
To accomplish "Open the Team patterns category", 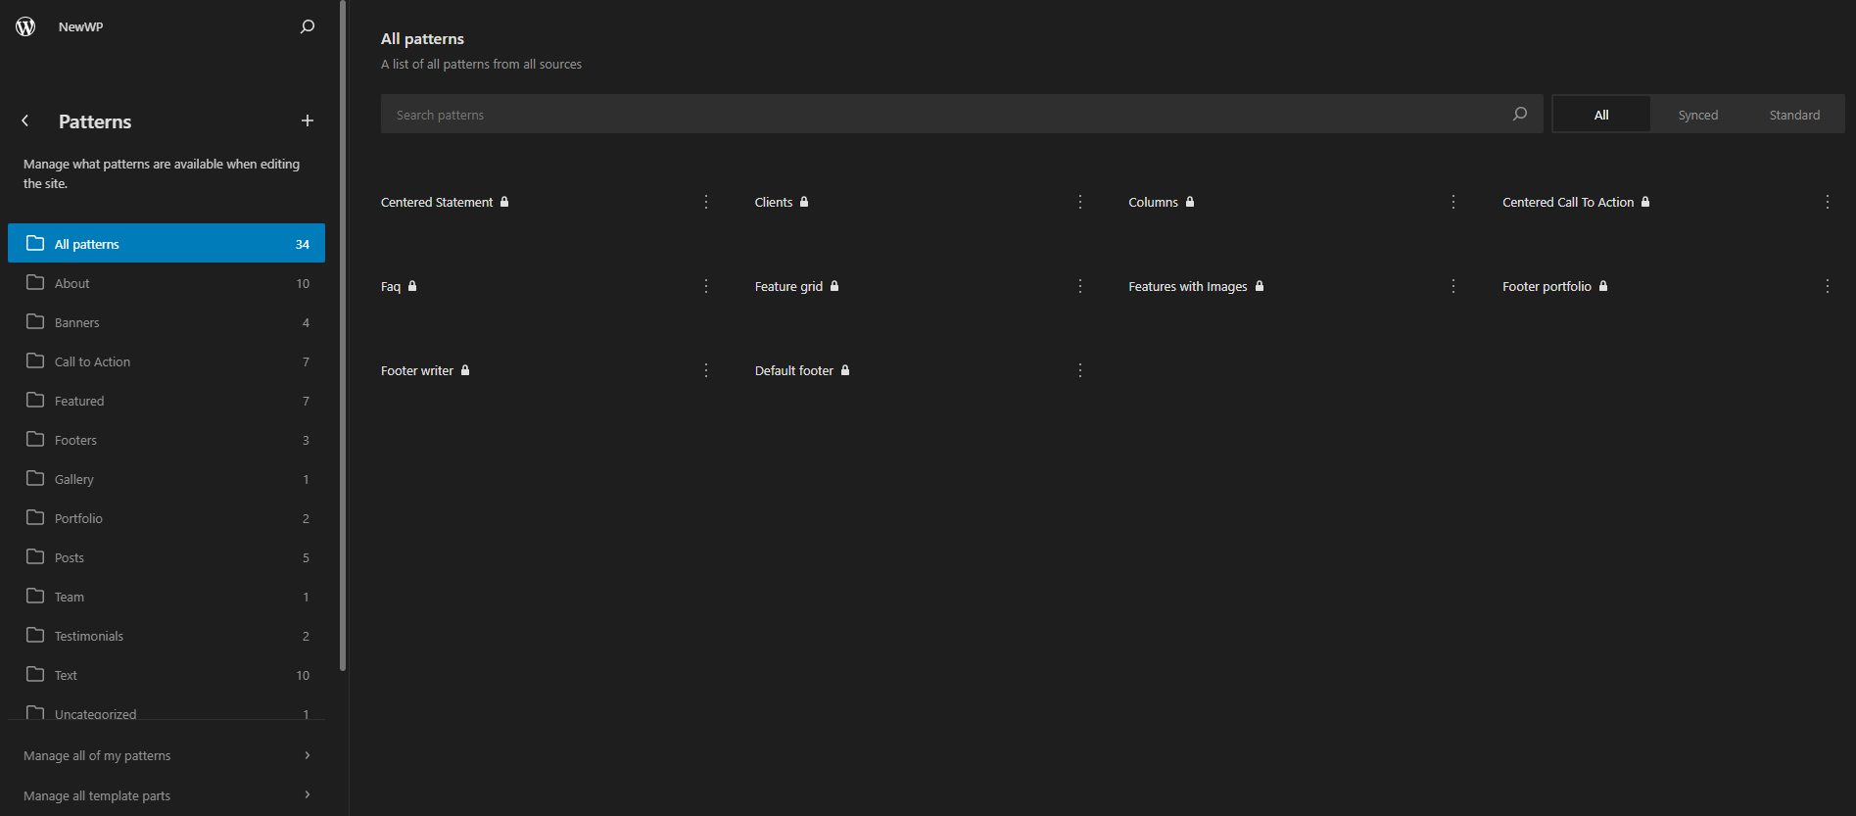I will pos(167,597).
